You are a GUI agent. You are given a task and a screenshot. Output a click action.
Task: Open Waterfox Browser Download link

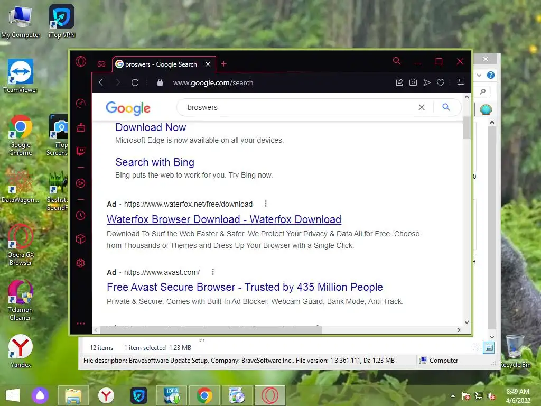pos(224,219)
